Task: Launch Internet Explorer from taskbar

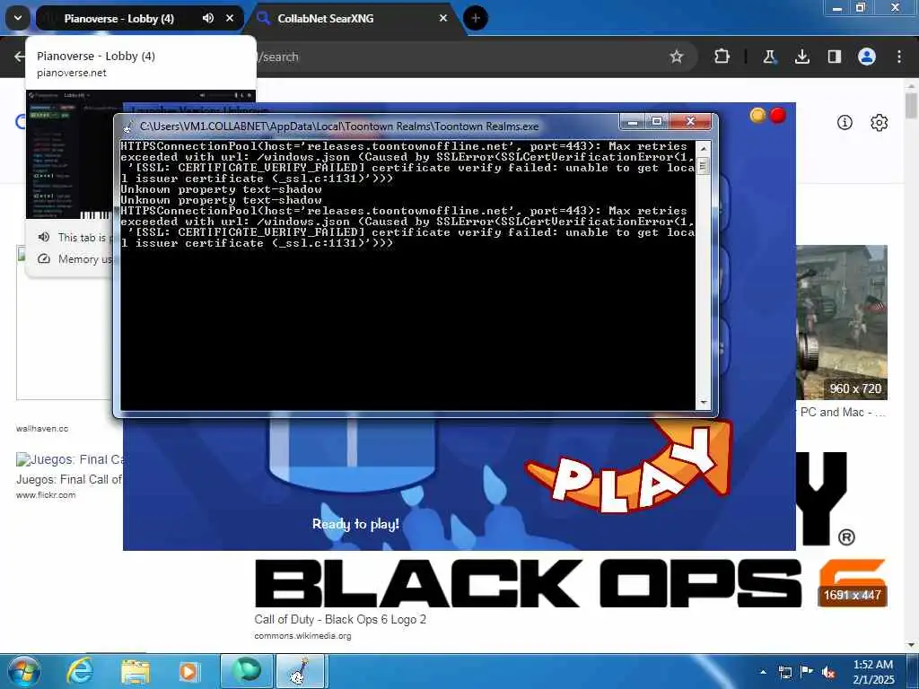Action: coord(79,671)
